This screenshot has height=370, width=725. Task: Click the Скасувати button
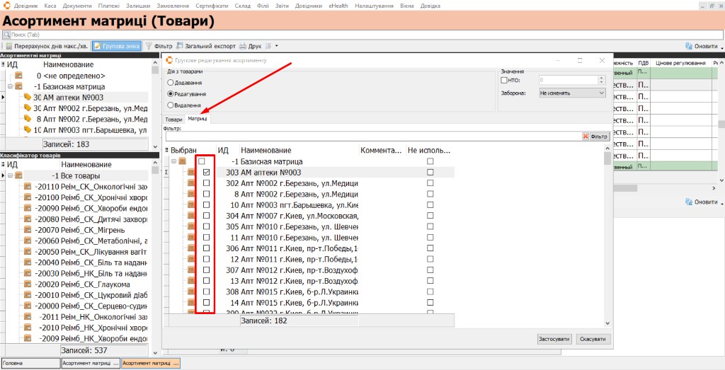point(593,339)
